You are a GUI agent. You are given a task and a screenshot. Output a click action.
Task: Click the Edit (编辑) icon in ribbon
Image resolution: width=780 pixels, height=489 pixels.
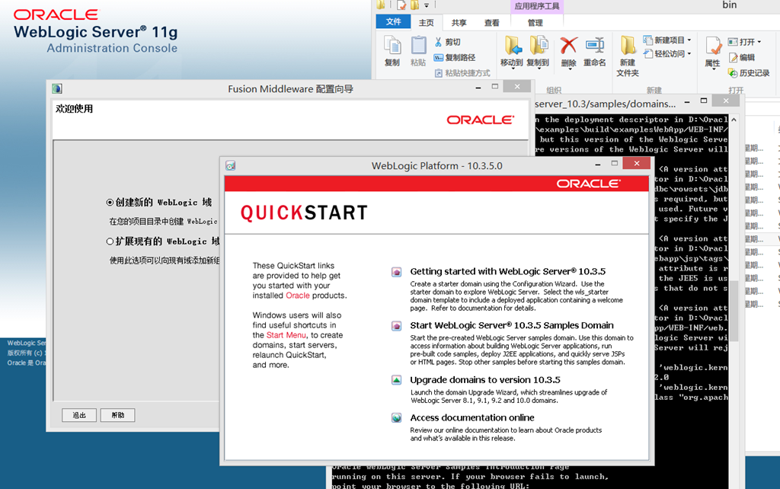[x=734, y=58]
